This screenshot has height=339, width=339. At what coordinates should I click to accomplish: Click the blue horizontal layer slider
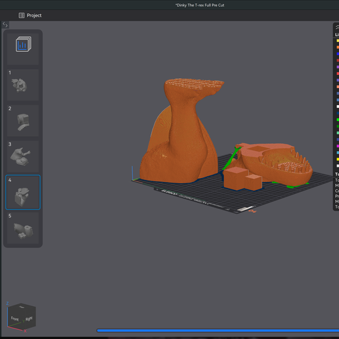click(217, 330)
